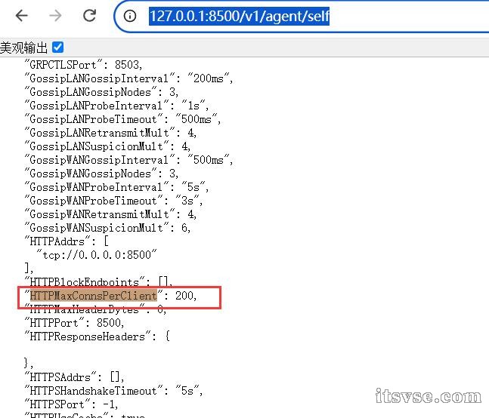
Task: Select the "GossipLANRetransmitMult": 4 line
Action: 110,133
